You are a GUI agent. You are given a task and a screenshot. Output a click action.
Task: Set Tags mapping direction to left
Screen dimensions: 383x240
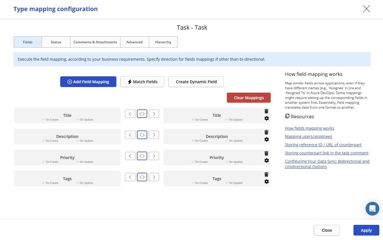[x=130, y=177]
